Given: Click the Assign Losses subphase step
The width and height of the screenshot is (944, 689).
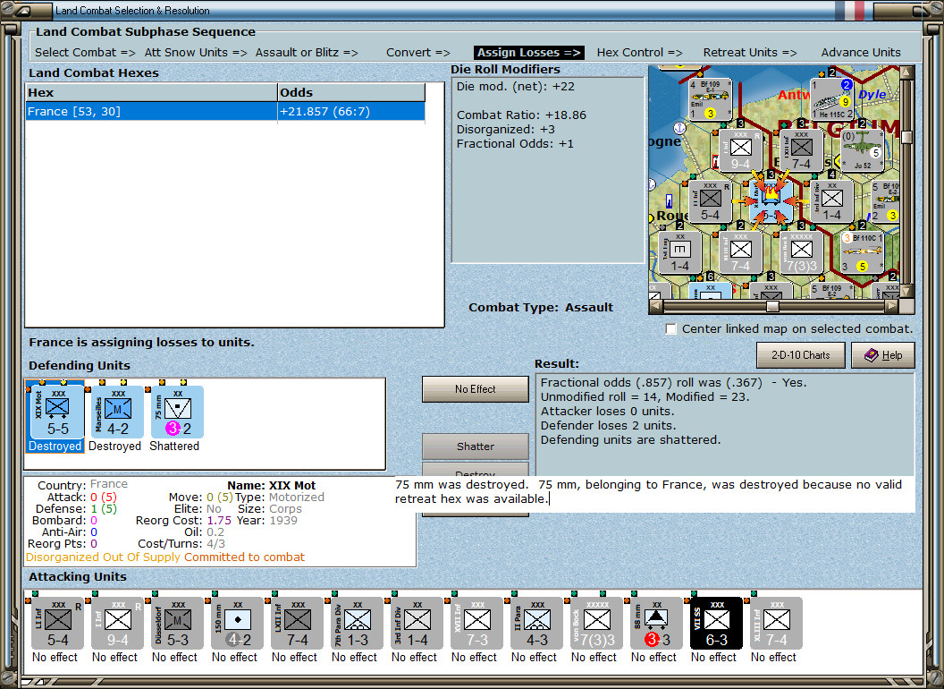Looking at the screenshot, I should (528, 53).
